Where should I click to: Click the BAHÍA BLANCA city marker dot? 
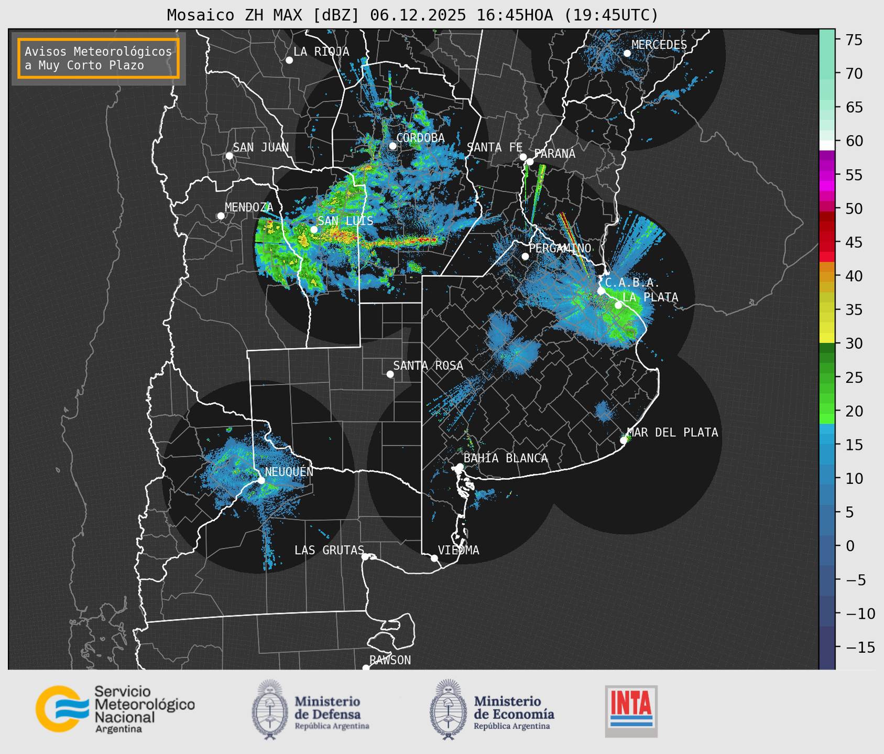coord(460,467)
